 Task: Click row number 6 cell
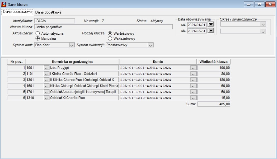coord(17,97)
